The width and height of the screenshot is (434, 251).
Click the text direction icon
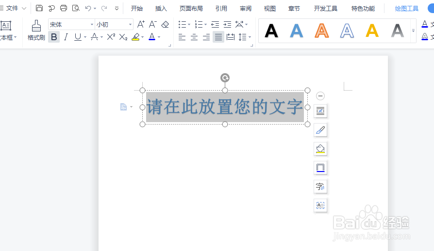(320, 187)
